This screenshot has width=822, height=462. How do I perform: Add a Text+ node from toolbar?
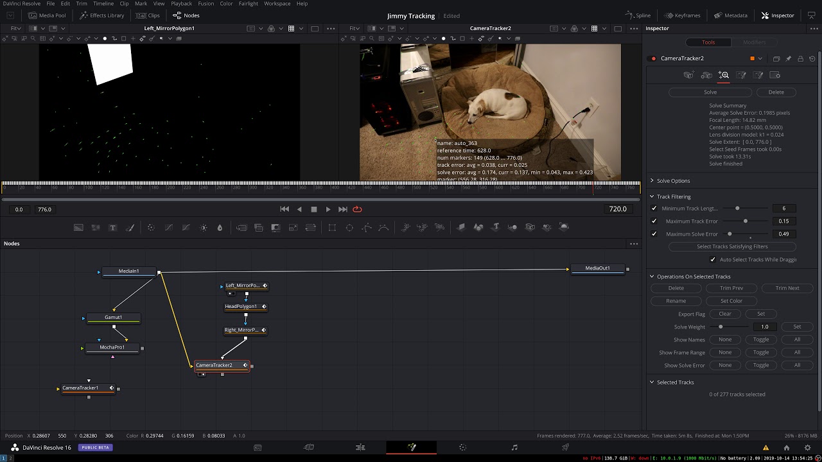(x=113, y=228)
